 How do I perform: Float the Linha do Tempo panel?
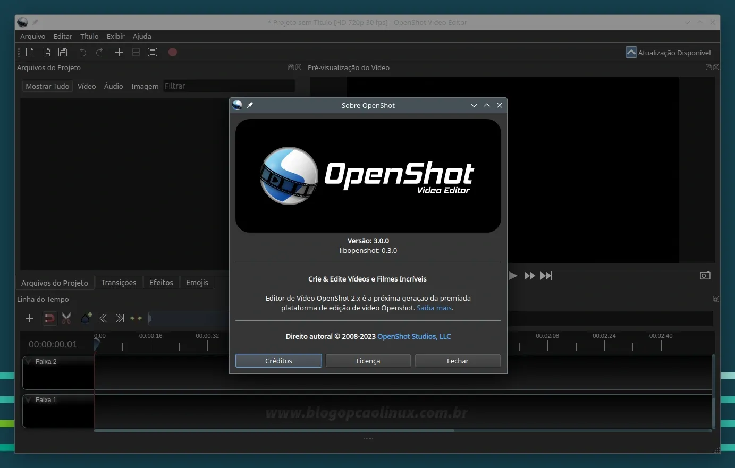pos(716,299)
